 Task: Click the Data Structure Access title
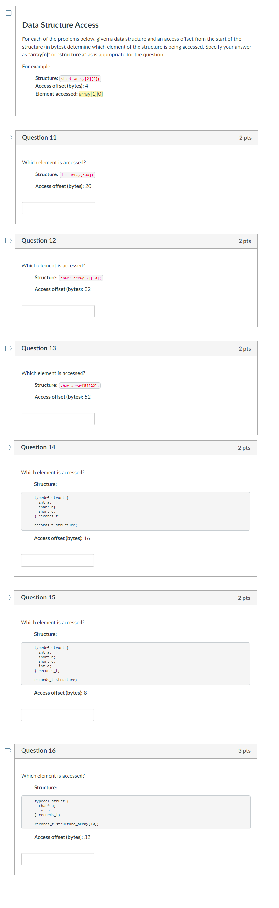[x=60, y=25]
